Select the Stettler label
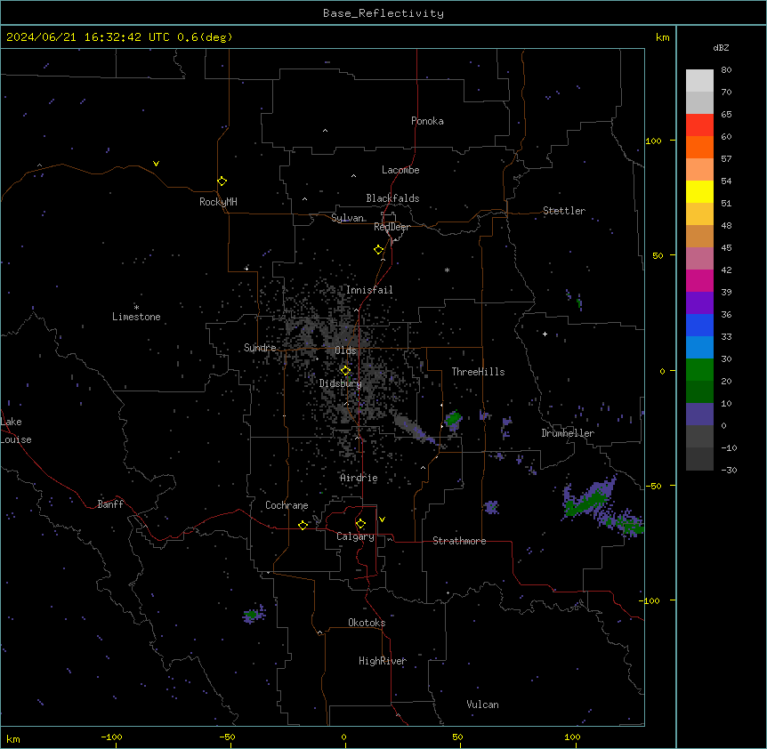 pyautogui.click(x=564, y=211)
